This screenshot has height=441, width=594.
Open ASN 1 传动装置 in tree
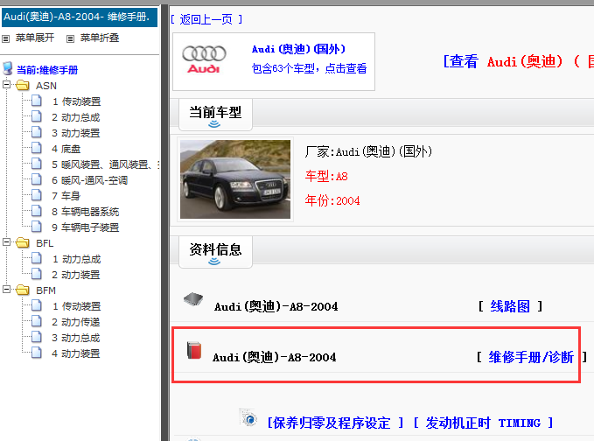point(76,101)
